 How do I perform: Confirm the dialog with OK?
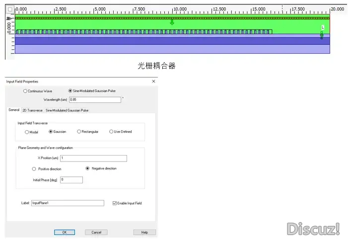(65, 232)
